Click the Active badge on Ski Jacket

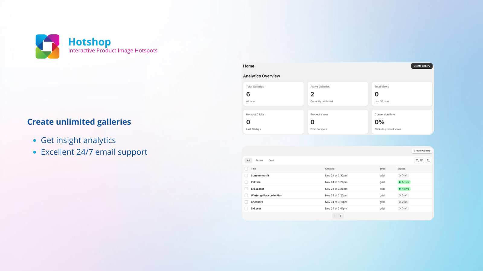[x=404, y=188]
